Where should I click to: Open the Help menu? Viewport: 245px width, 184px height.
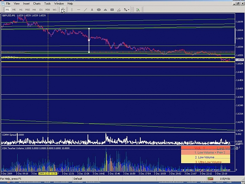pyautogui.click(x=70, y=4)
